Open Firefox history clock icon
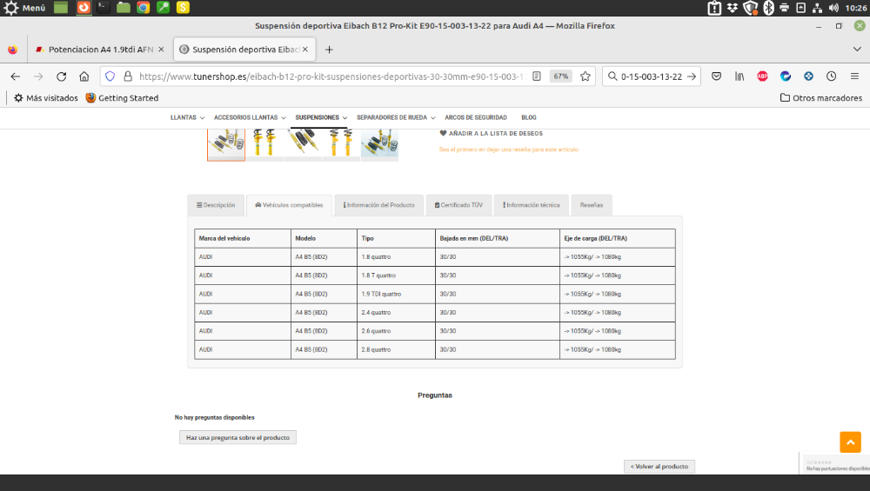Viewport: 870px width, 491px height. (831, 76)
